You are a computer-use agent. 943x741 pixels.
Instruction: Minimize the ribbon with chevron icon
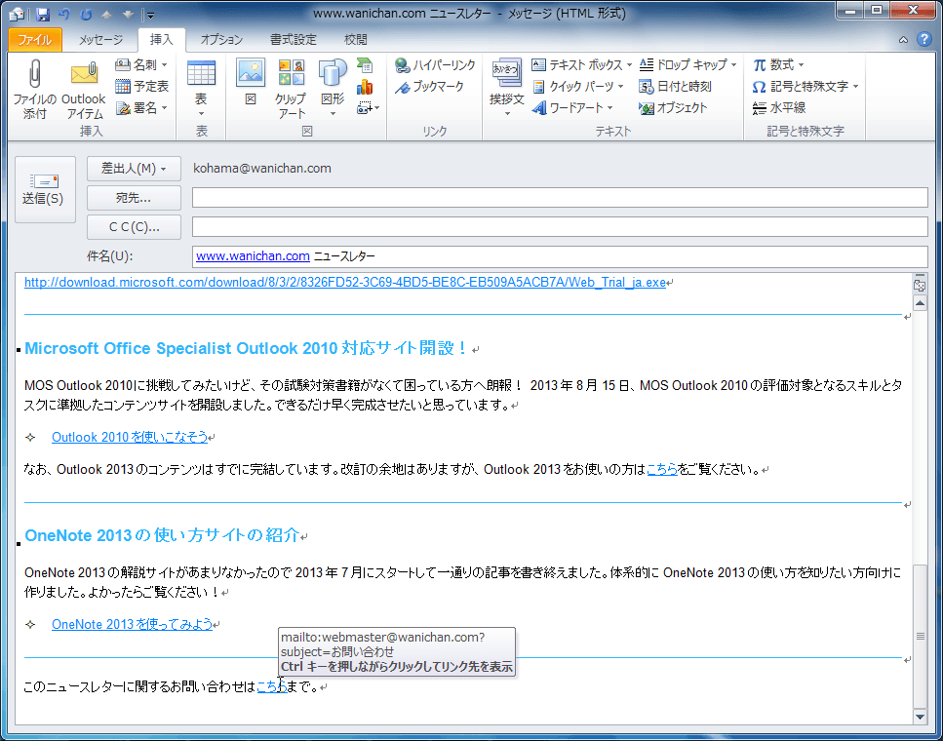tap(903, 40)
